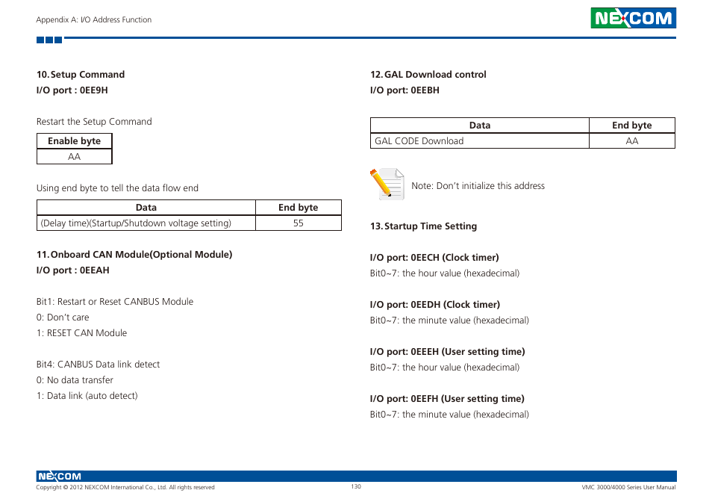Screen dimensions: 712x502
Task: Click the line '1: Data link (auto detect)'
Action: pos(87,396)
